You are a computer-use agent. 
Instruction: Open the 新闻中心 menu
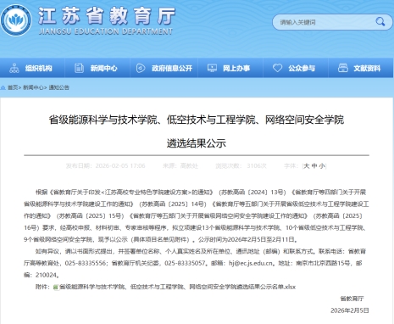coord(103,68)
